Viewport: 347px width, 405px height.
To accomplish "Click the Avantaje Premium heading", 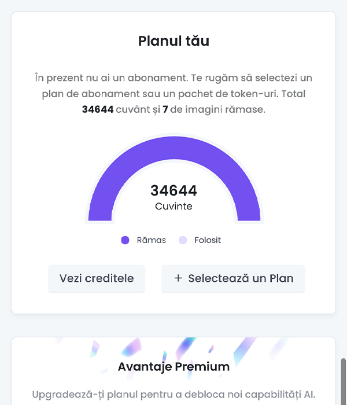I will coord(173,366).
